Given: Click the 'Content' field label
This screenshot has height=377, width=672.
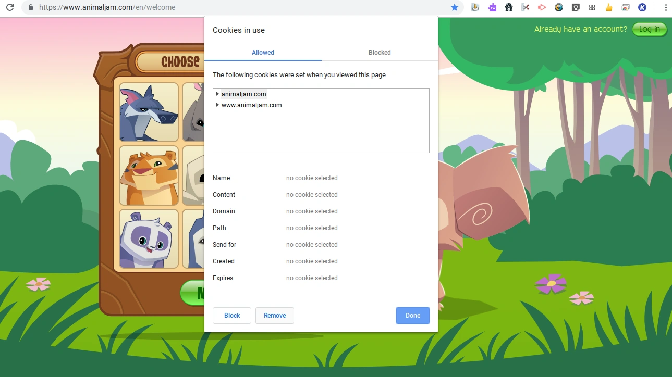Looking at the screenshot, I should [x=224, y=195].
